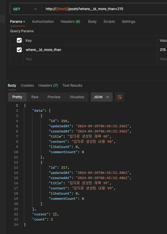The height and width of the screenshot is (234, 167).
Task: Click the "count": 2 line
Action: [x=43, y=219]
